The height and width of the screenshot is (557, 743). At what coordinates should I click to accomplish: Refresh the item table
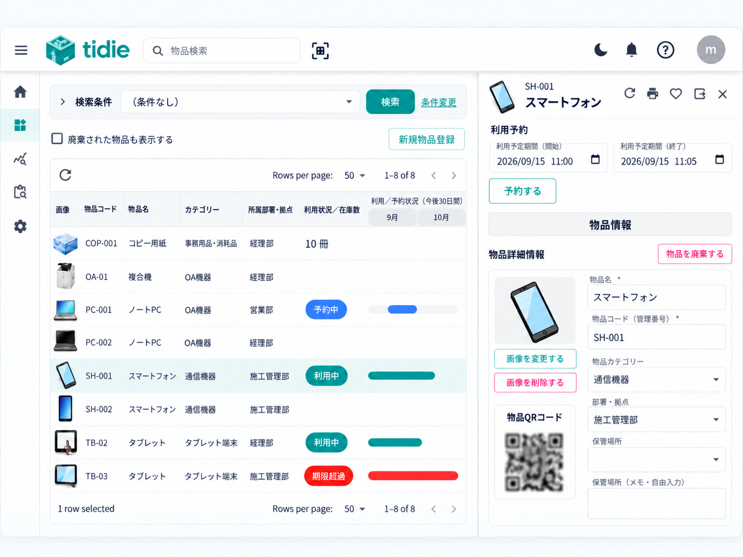(65, 175)
